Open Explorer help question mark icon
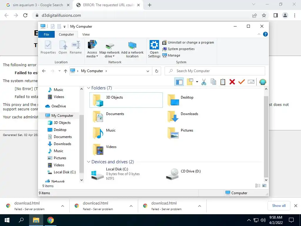This screenshot has height=226, width=301. [x=265, y=34]
